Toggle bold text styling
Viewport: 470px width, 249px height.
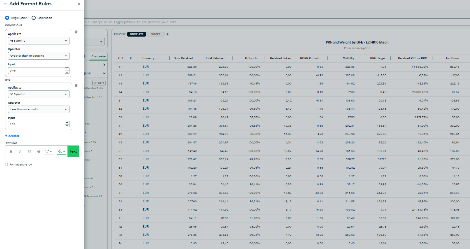pyautogui.click(x=11, y=151)
